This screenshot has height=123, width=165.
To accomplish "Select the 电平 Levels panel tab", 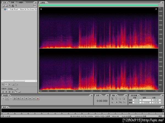I will 4,107.
